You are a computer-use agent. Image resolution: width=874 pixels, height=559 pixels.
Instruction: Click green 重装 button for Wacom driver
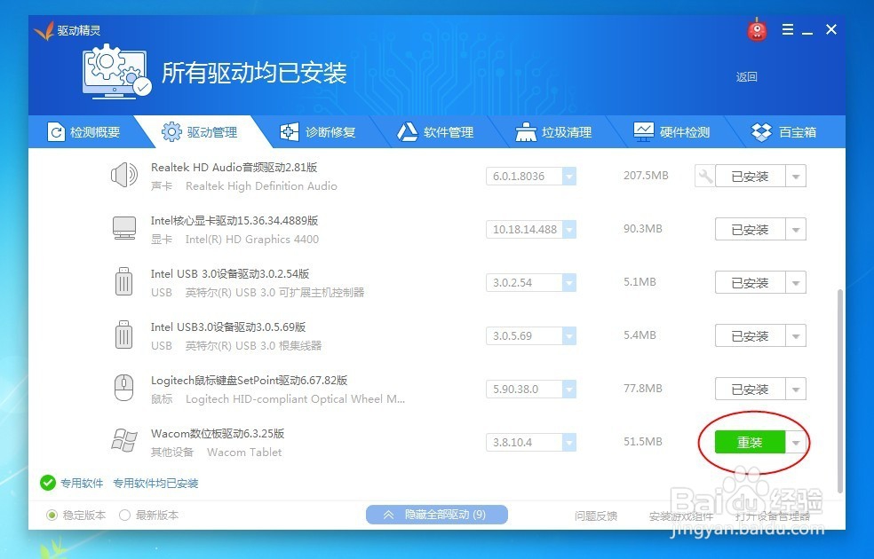[750, 443]
